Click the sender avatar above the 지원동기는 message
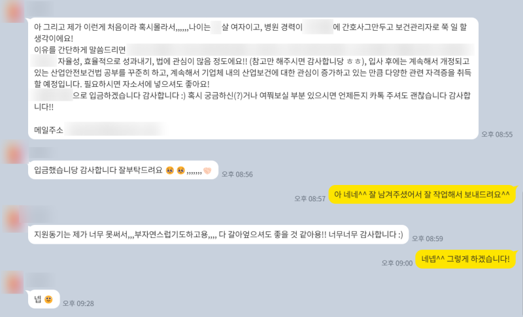This screenshot has height=317, width=523. pos(13,218)
